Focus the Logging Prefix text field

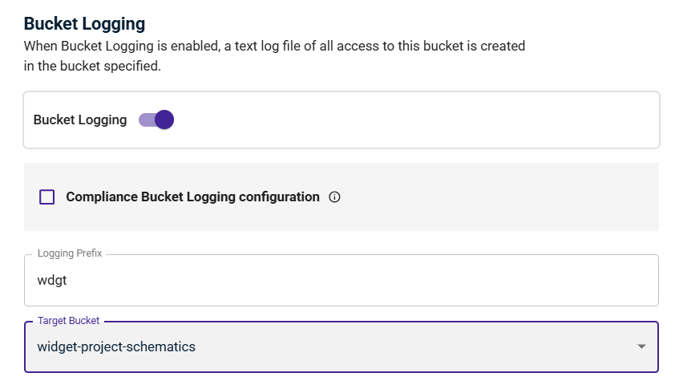click(x=342, y=280)
